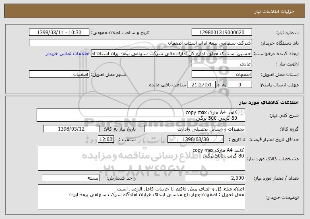Select the announcement date field 1398/03/11 - 10:30

pos(59,33)
